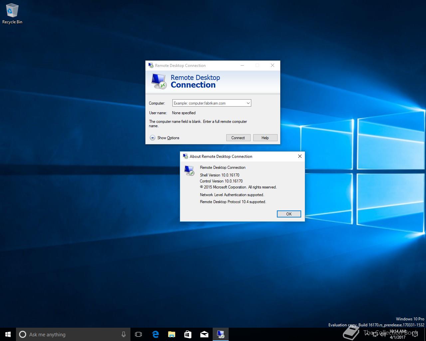The width and height of the screenshot is (426, 341).
Task: Open the Mail app from the taskbar
Action: click(204, 334)
